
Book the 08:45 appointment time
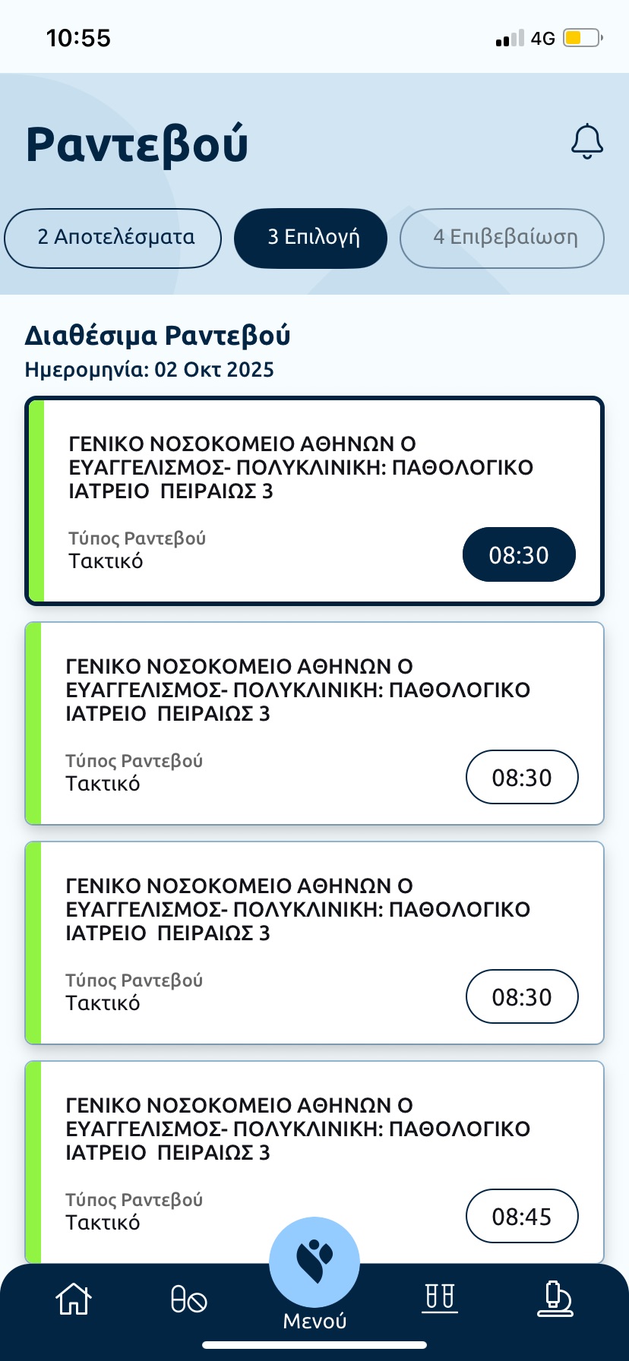(522, 1216)
